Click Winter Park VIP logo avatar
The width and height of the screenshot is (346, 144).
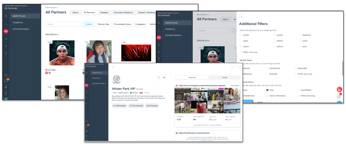[x=116, y=80]
